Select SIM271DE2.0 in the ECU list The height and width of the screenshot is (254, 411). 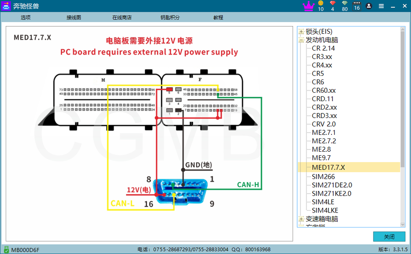[x=332, y=185]
